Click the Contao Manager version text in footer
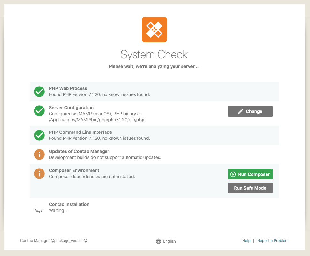Screen dimensions: 310x256 54,241
